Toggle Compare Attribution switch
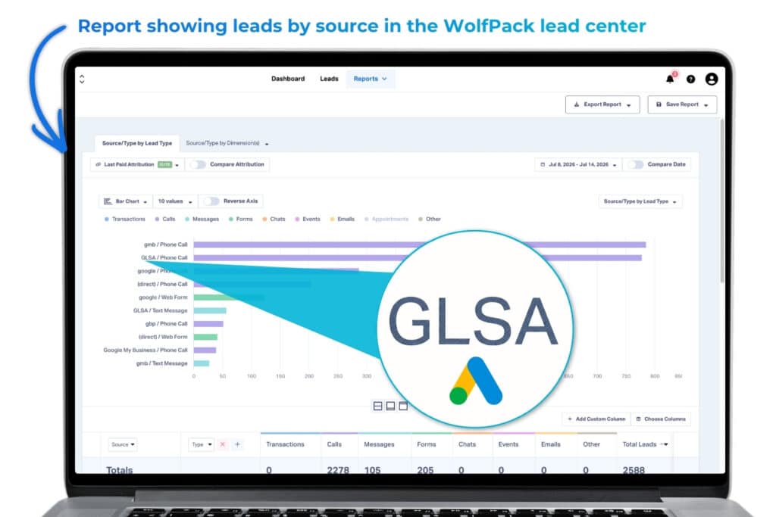The width and height of the screenshot is (776, 517). coord(198,164)
